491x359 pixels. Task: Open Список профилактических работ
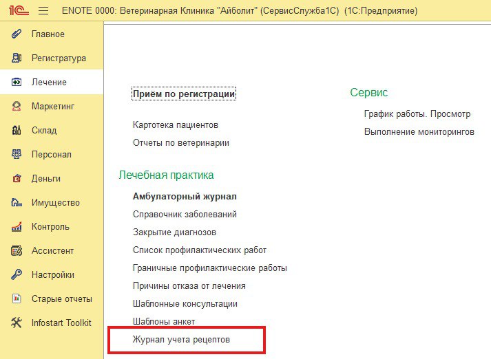click(x=200, y=250)
